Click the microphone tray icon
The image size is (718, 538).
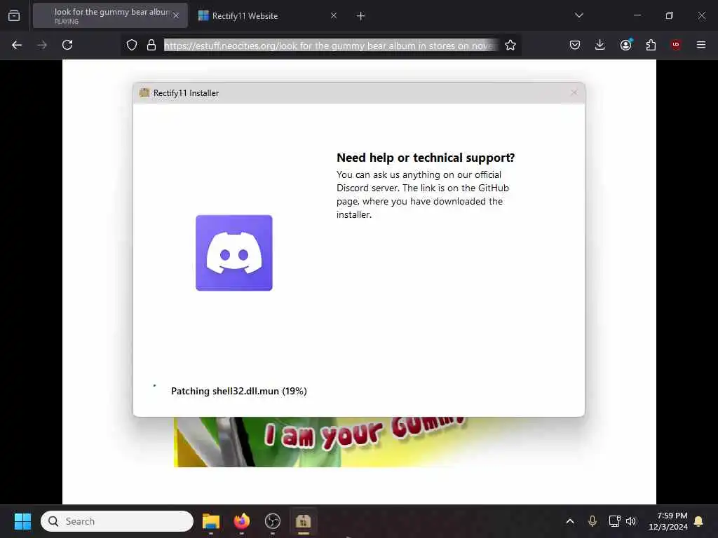(x=592, y=521)
